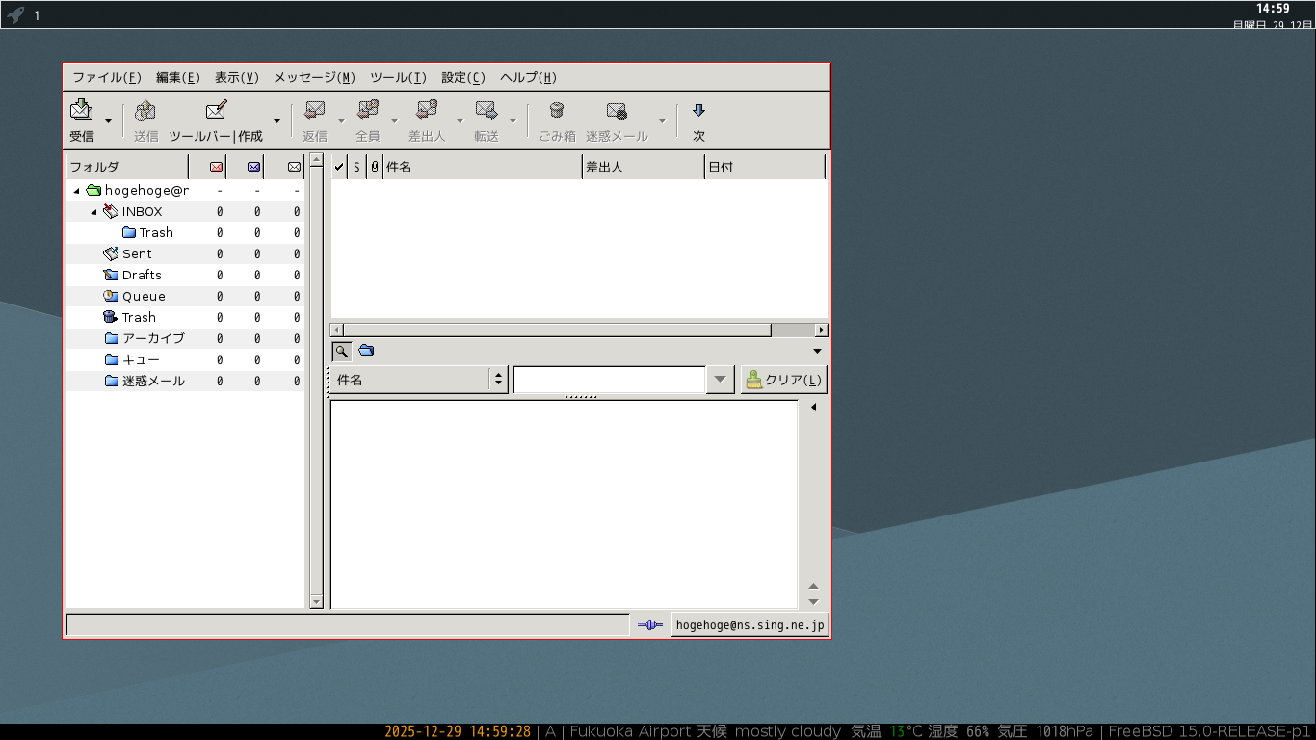This screenshot has height=740, width=1316.
Task: Click the Next (次) arrow icon
Action: (x=698, y=110)
